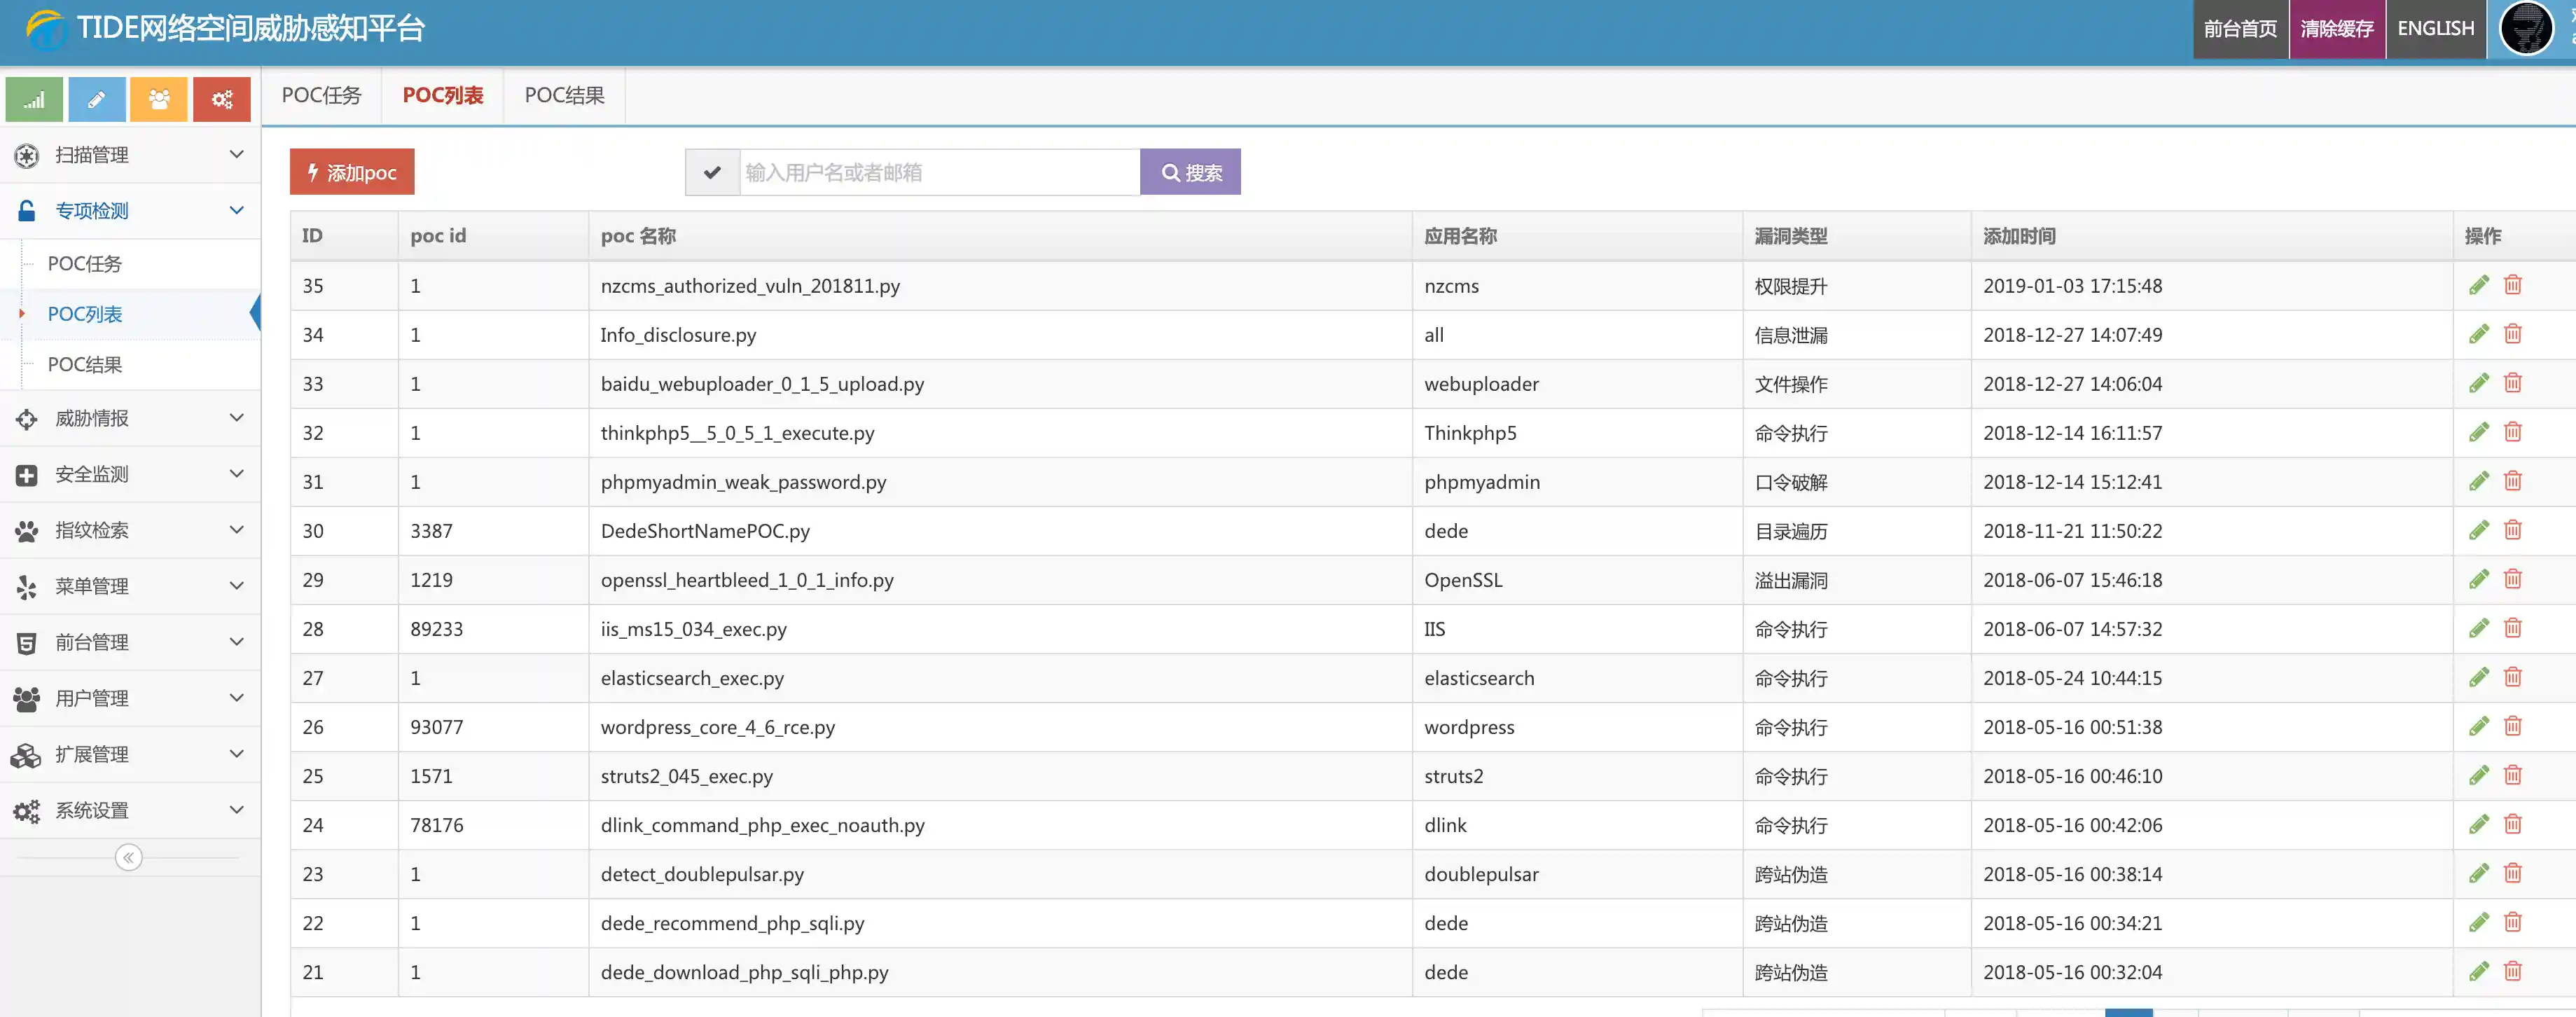Delete the struts2_045_exec.py poc entry
Viewport: 2576px width, 1017px height.
coord(2512,776)
